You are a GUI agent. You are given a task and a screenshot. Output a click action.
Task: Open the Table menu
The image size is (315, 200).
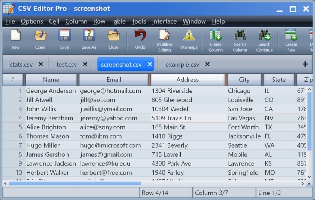pos(118,21)
